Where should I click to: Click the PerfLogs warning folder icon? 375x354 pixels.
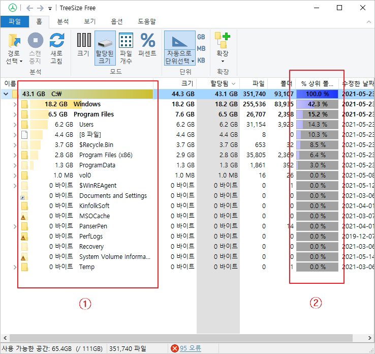[x=24, y=237]
